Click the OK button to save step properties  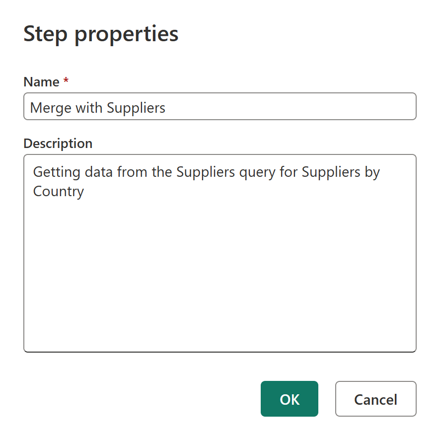click(x=290, y=399)
